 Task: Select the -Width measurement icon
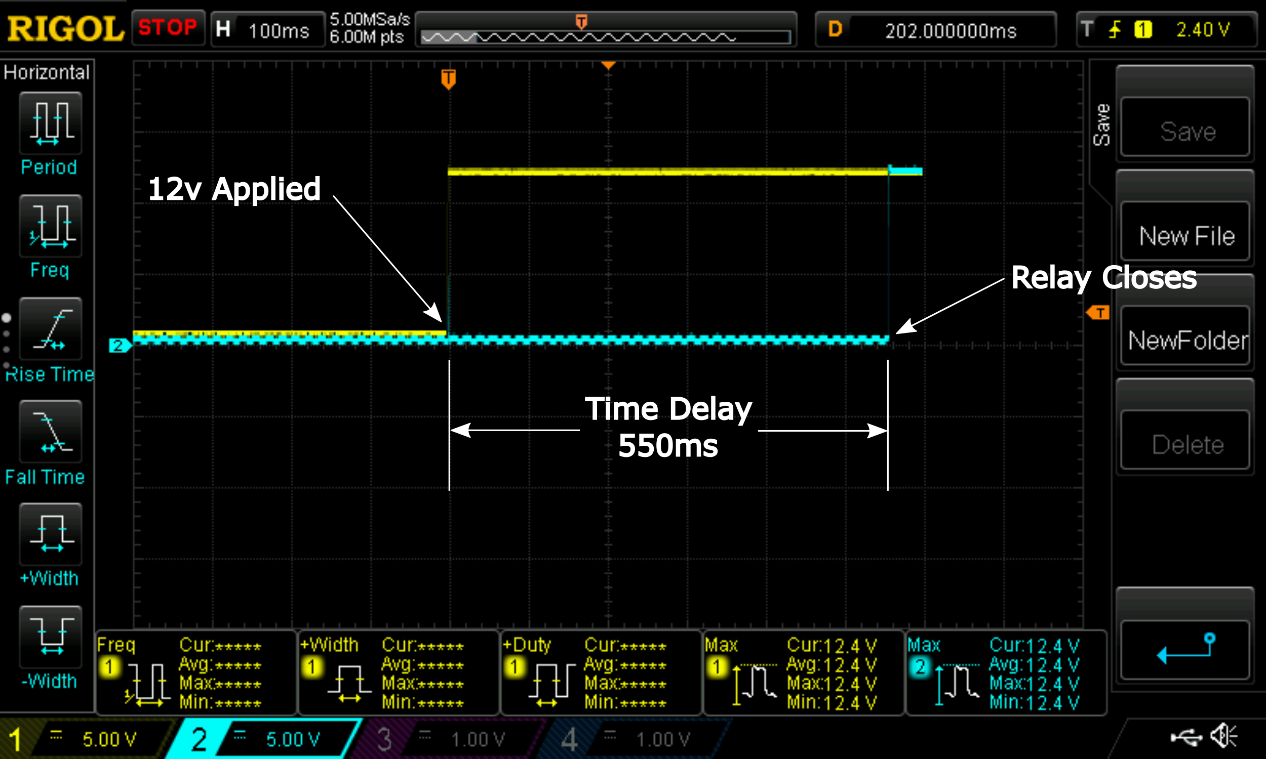[x=50, y=637]
